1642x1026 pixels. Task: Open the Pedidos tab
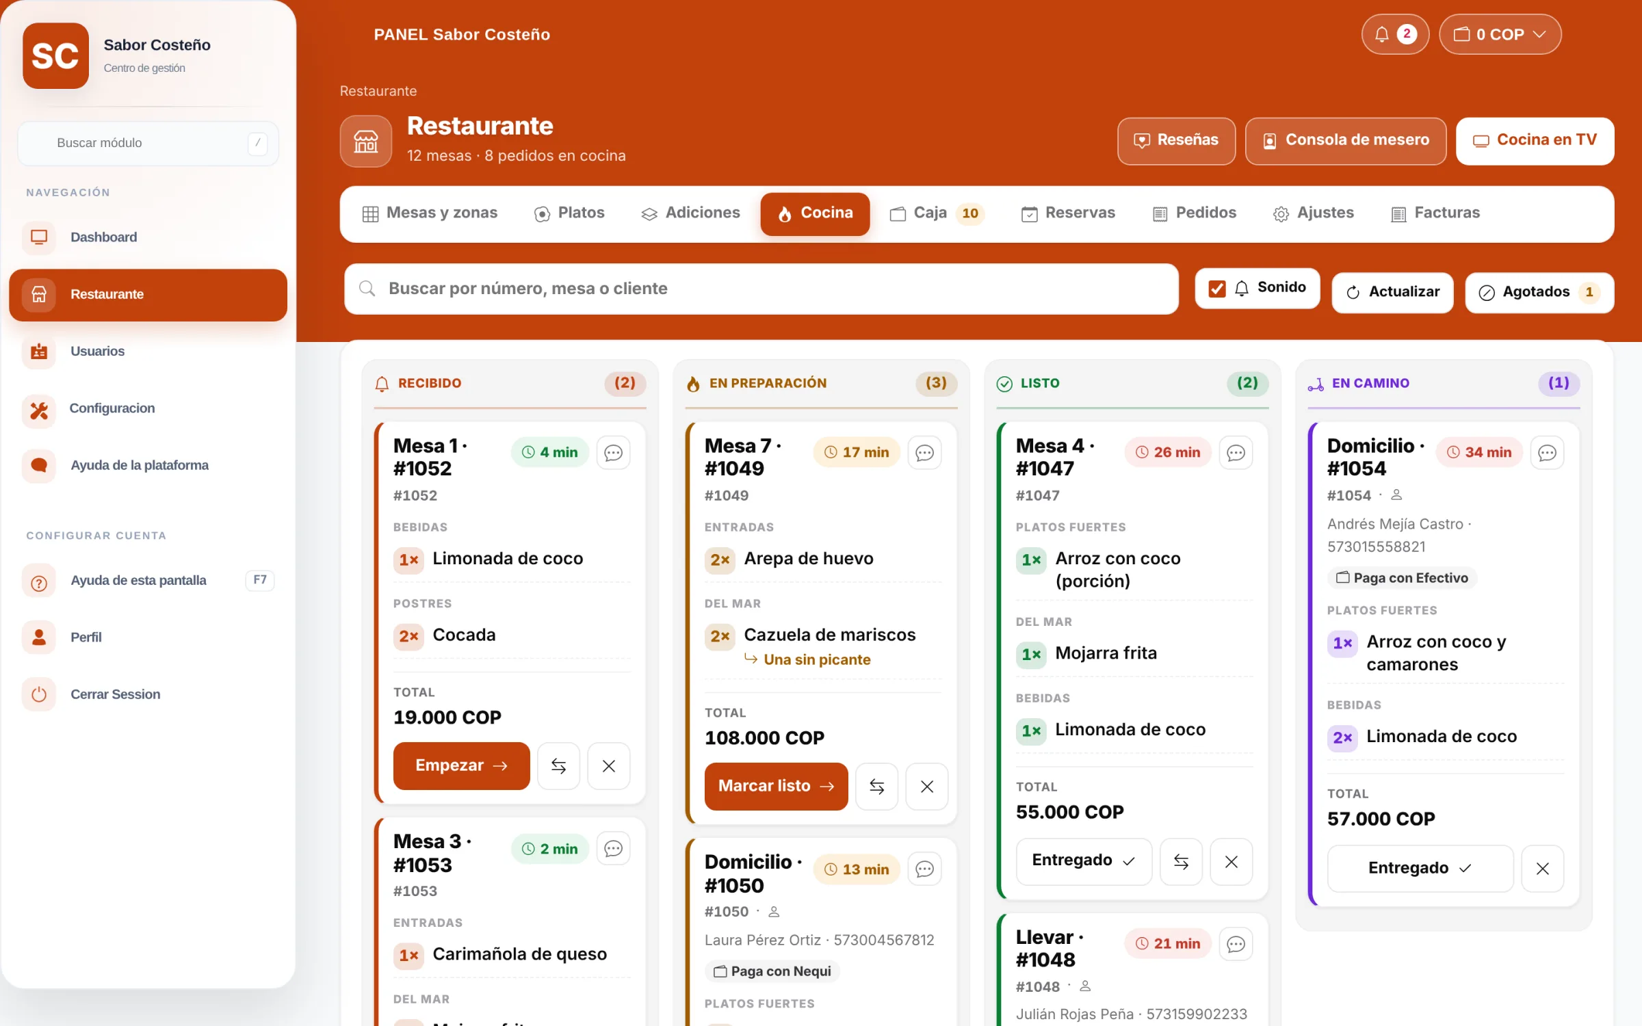point(1195,213)
